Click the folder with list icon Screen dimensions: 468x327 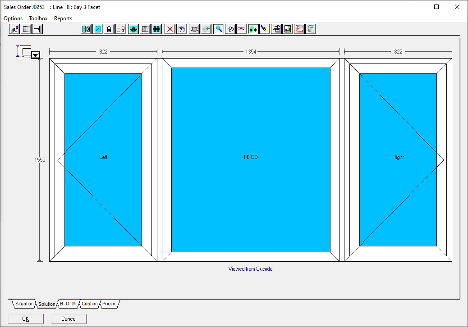(276, 29)
